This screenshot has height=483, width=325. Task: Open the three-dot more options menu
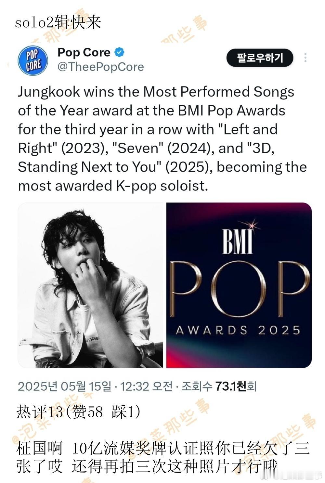[x=305, y=58]
